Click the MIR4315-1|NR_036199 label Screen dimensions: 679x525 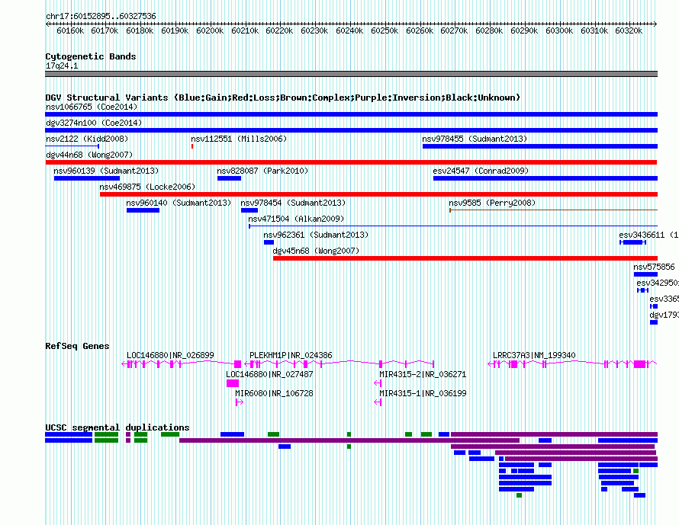coord(423,393)
